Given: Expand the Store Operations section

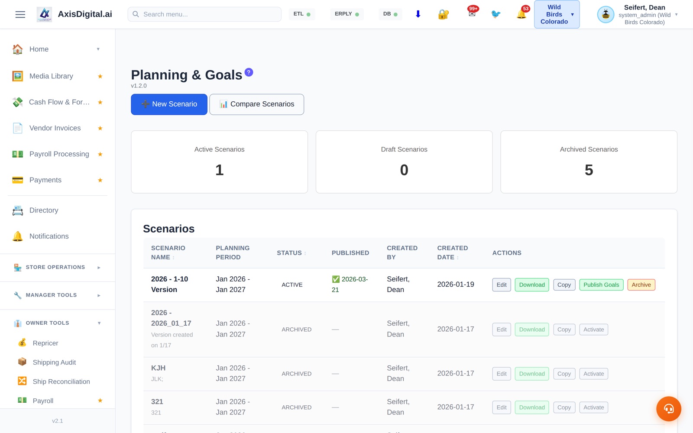Looking at the screenshot, I should (99, 268).
